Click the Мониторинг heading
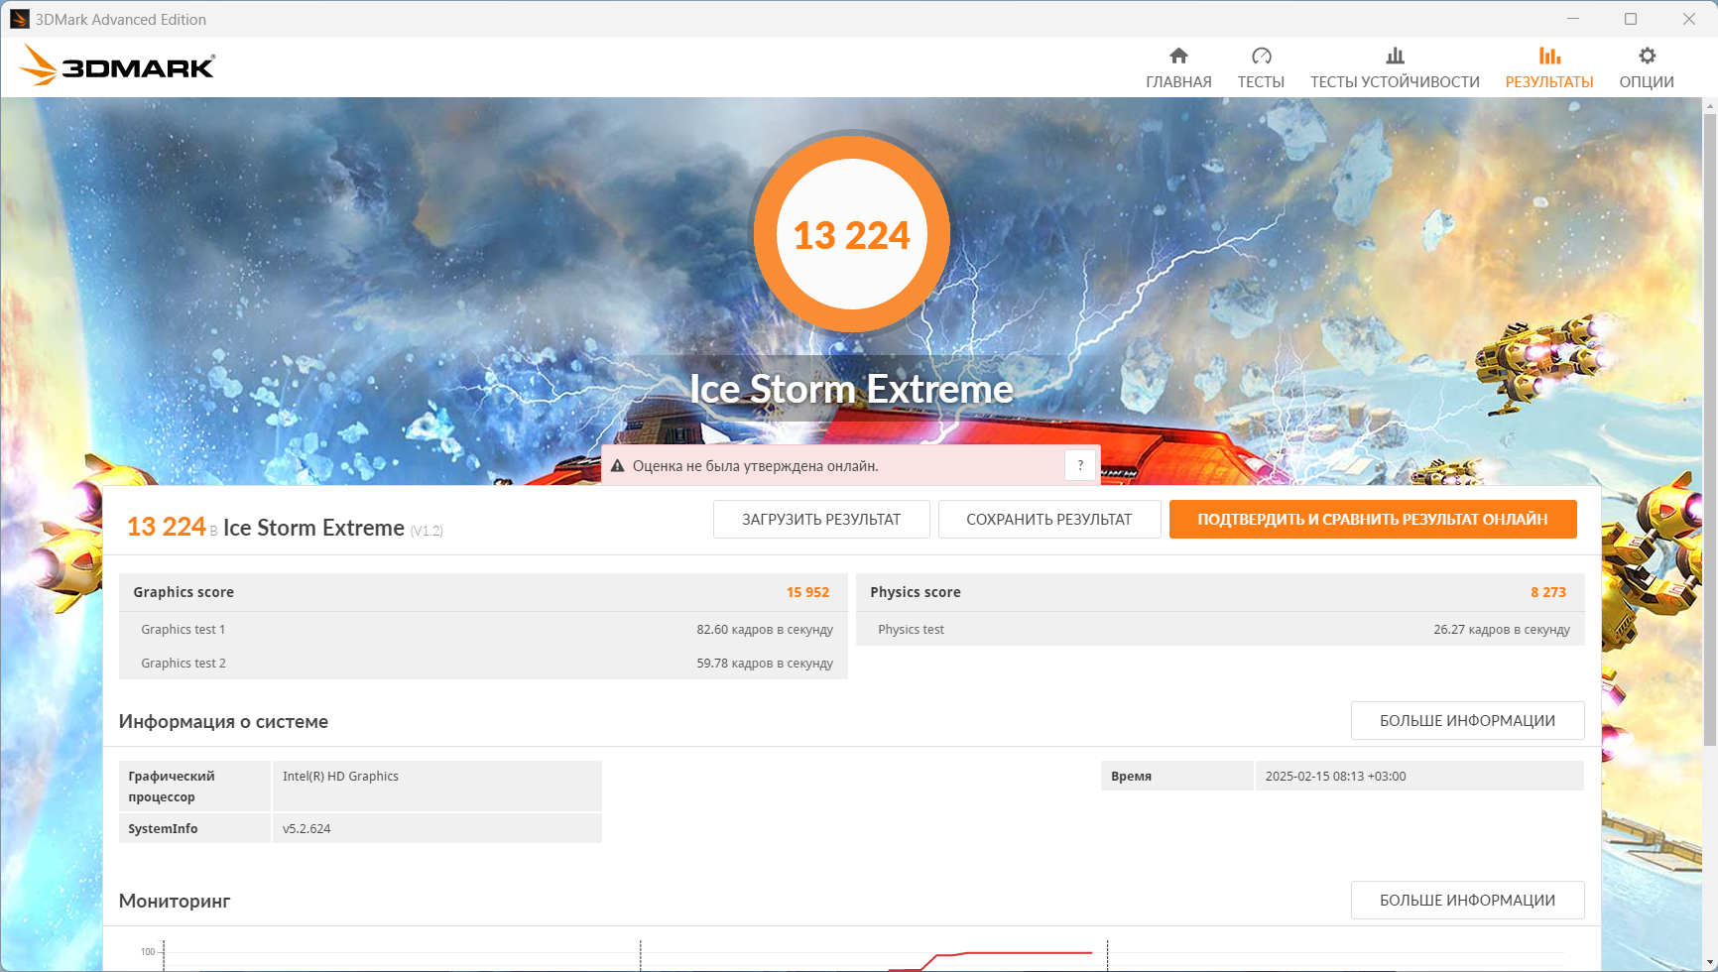 [175, 902]
